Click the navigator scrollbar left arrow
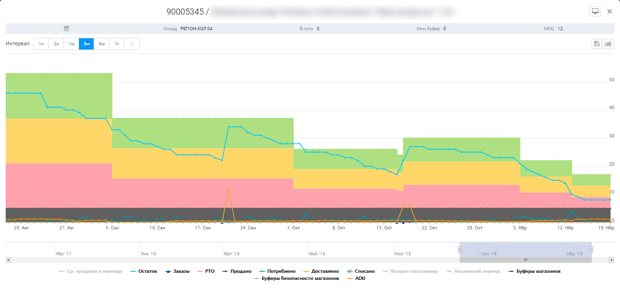620x294 pixels. [x=8, y=260]
